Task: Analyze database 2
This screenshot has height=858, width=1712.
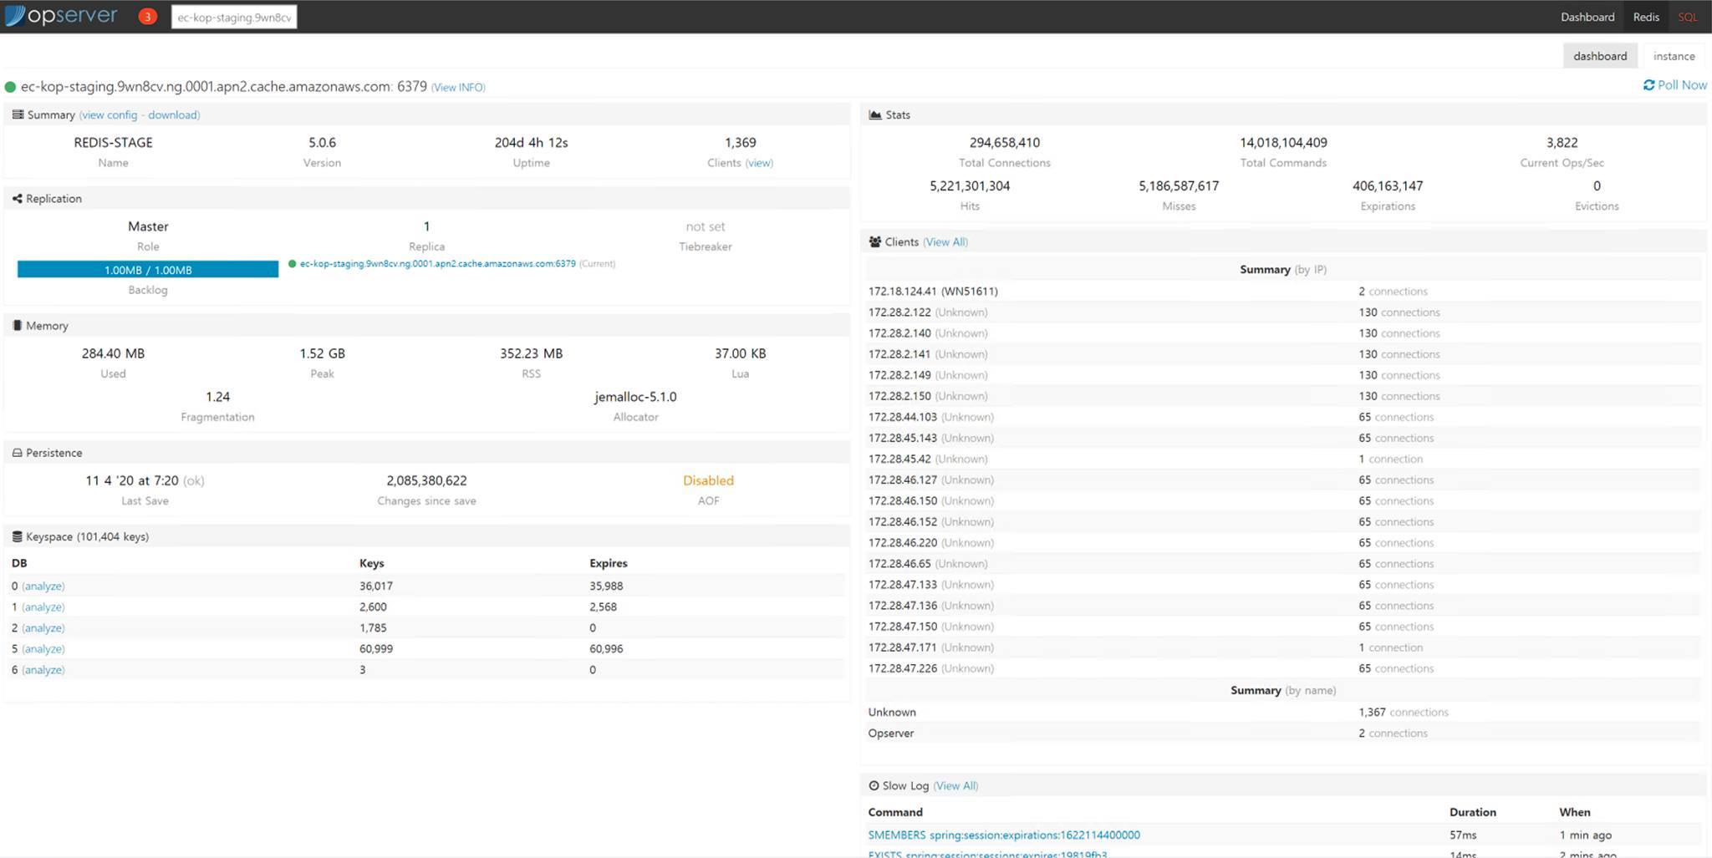Action: click(43, 628)
